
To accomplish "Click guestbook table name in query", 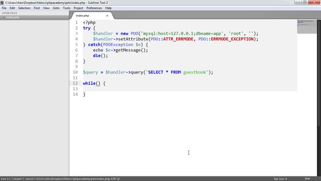I will [195, 72].
